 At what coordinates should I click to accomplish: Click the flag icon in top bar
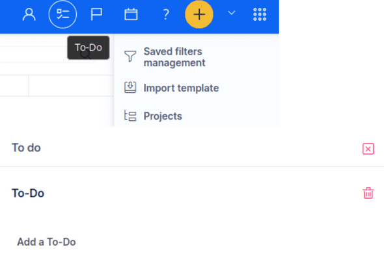click(x=96, y=14)
